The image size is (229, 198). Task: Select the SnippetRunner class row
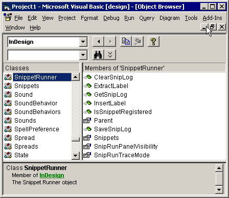coord(37,77)
